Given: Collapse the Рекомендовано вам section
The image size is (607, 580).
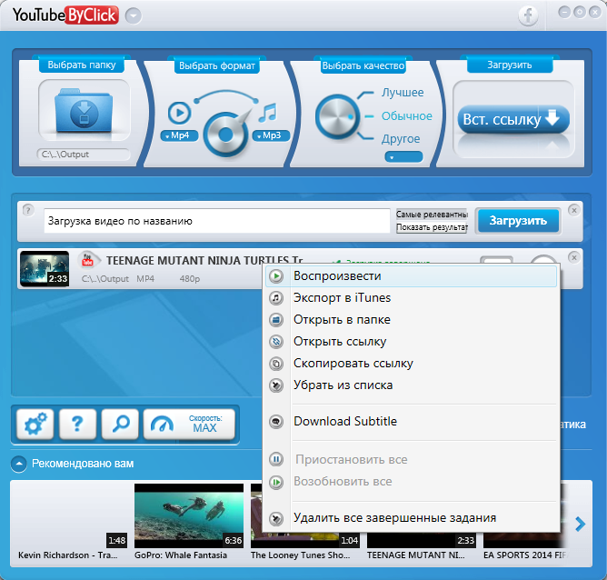Looking at the screenshot, I should pos(18,464).
